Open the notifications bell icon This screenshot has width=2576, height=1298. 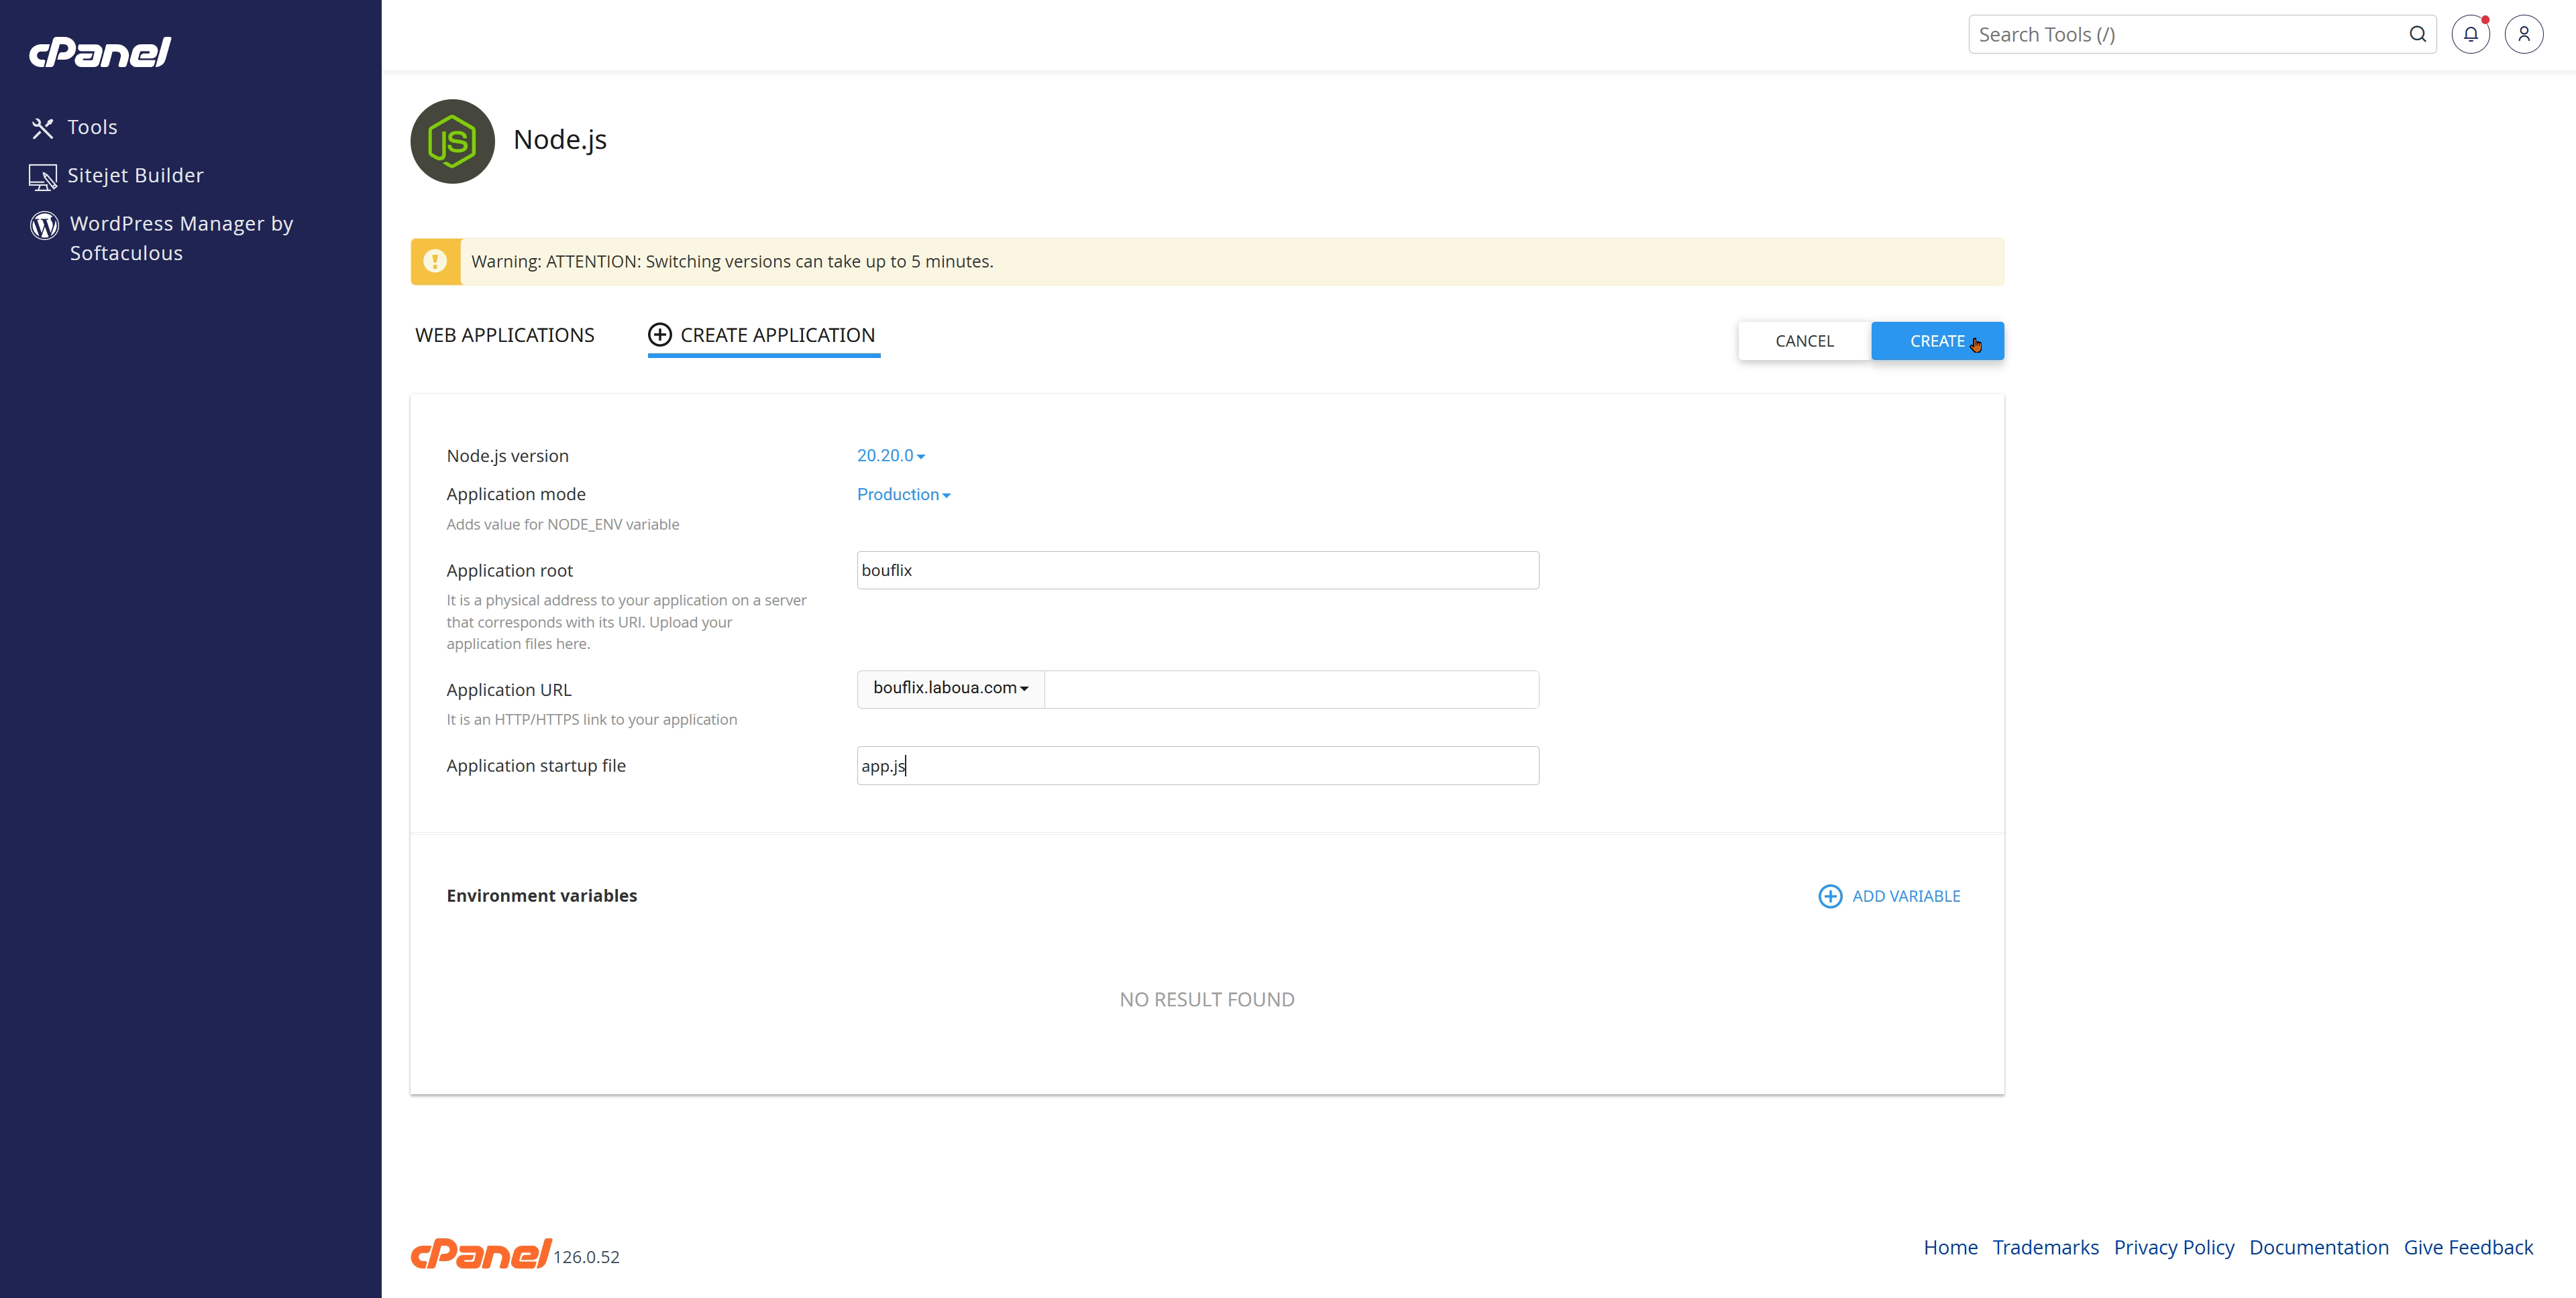pyautogui.click(x=2470, y=34)
